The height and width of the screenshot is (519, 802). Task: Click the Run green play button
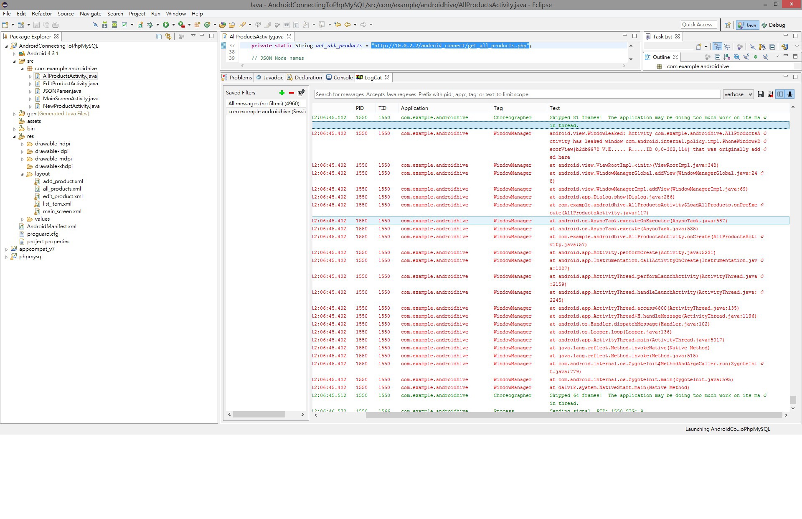pyautogui.click(x=166, y=25)
